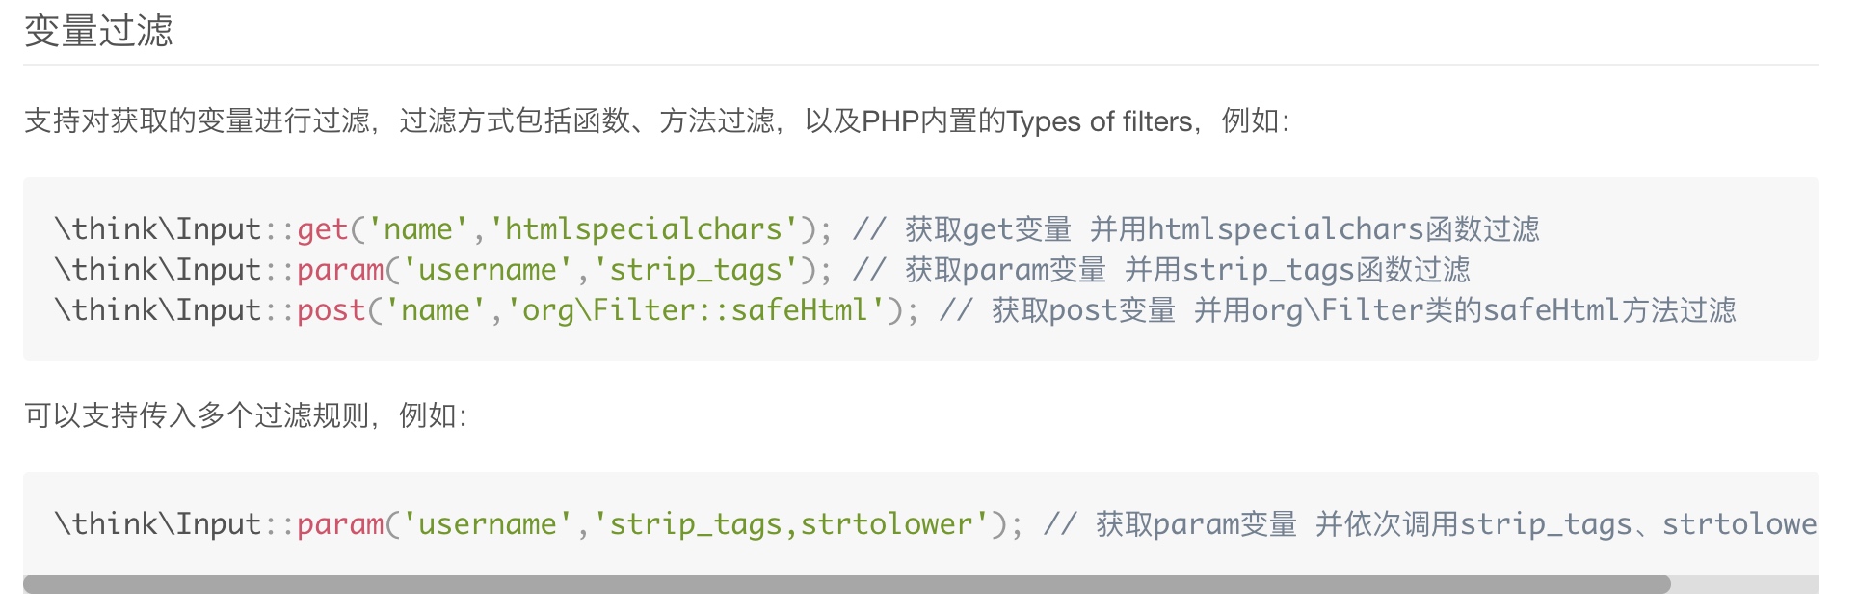Screen dimensions: 1858x615
Task: Click the empty scrollbar track at right end
Action: tap(1745, 584)
